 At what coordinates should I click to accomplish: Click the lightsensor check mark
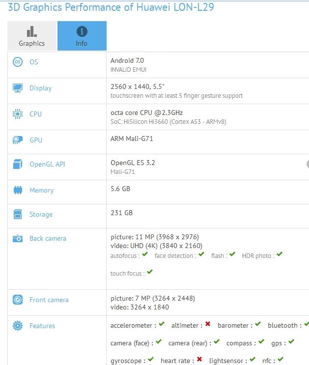[x=253, y=359]
